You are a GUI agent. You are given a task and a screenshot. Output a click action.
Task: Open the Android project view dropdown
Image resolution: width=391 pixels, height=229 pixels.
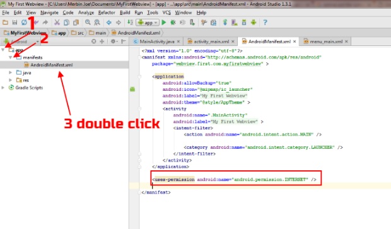(21, 42)
